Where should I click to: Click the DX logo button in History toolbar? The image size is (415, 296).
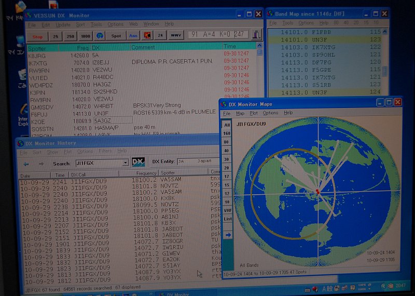click(138, 162)
